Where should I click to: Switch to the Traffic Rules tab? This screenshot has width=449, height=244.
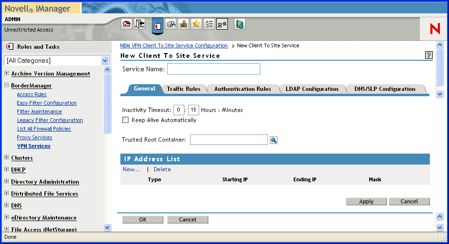click(x=183, y=89)
